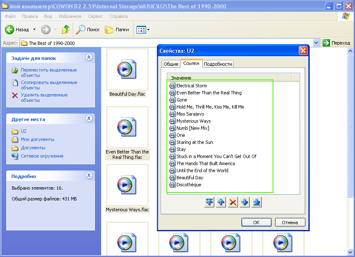Screen dimensions: 355x257
Task: Open Мои документы in sidebar
Action: [37, 139]
